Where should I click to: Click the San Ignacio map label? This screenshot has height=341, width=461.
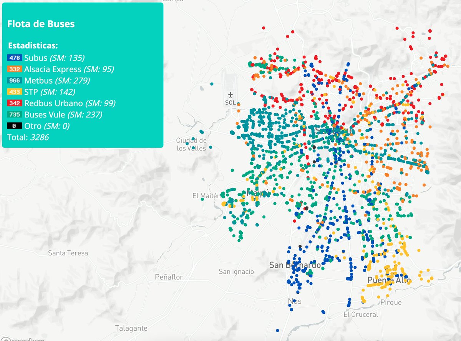236,271
